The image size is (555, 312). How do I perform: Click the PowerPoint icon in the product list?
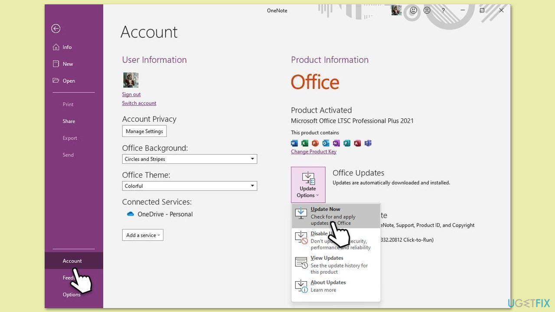tap(315, 143)
